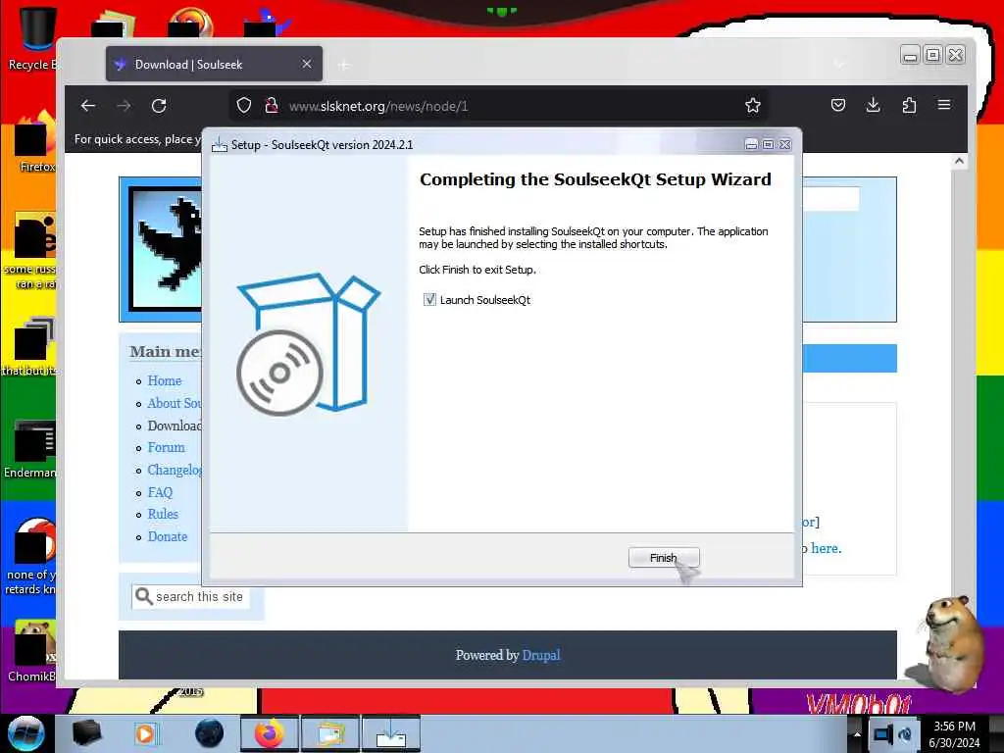Screen dimensions: 1004x753
Task: Open the Download menu item
Action: point(175,426)
